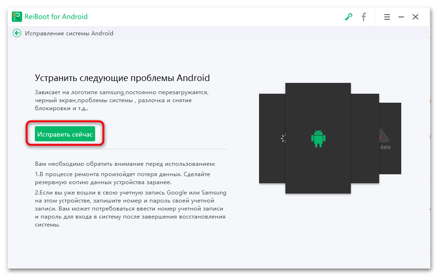Go back with the circled arrow icon
The width and height of the screenshot is (438, 276).
pos(17,33)
